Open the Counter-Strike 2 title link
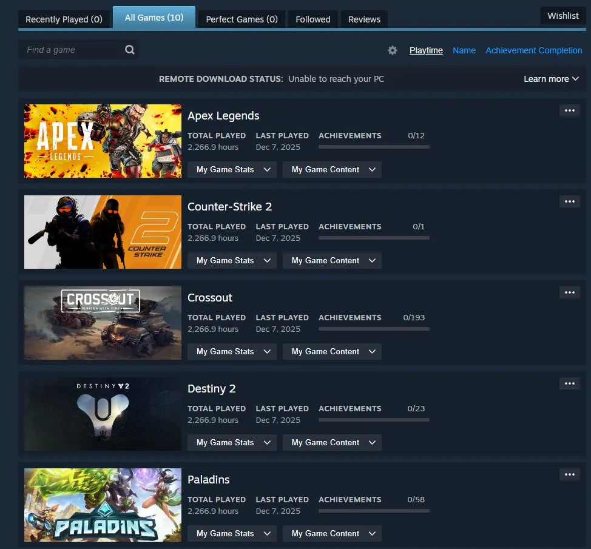591x549 pixels. point(229,206)
